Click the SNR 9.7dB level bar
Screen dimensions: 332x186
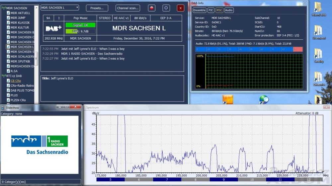point(80,31)
